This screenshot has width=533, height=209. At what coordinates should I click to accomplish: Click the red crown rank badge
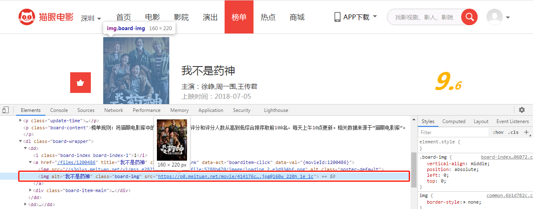pos(81,83)
